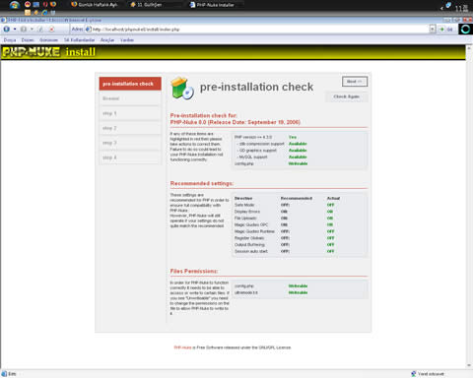Open the Back history dropdown arrow
The image size is (473, 378).
pos(15,30)
